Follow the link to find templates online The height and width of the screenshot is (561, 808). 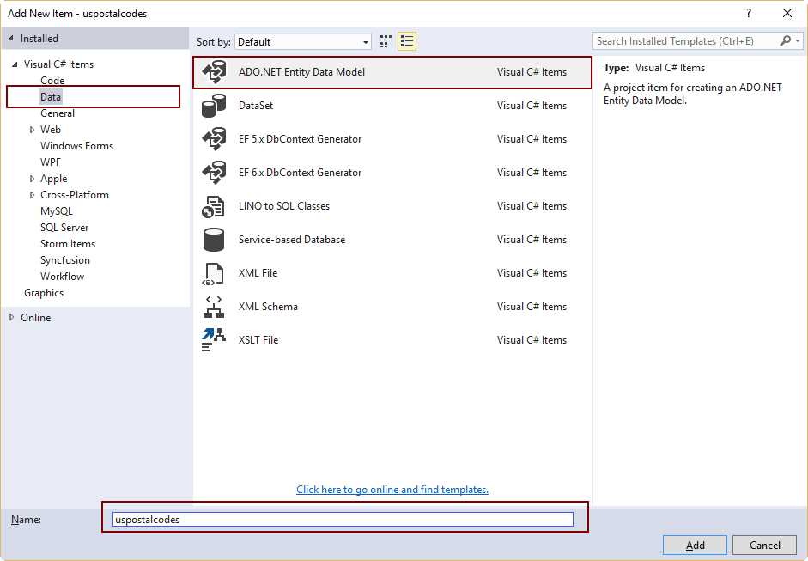point(392,490)
